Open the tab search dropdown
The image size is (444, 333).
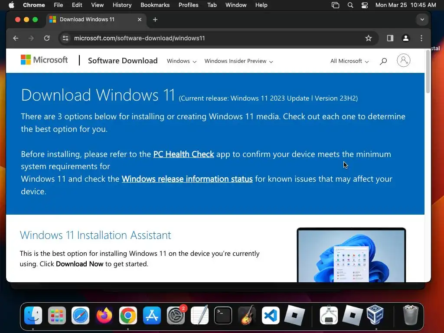[422, 20]
